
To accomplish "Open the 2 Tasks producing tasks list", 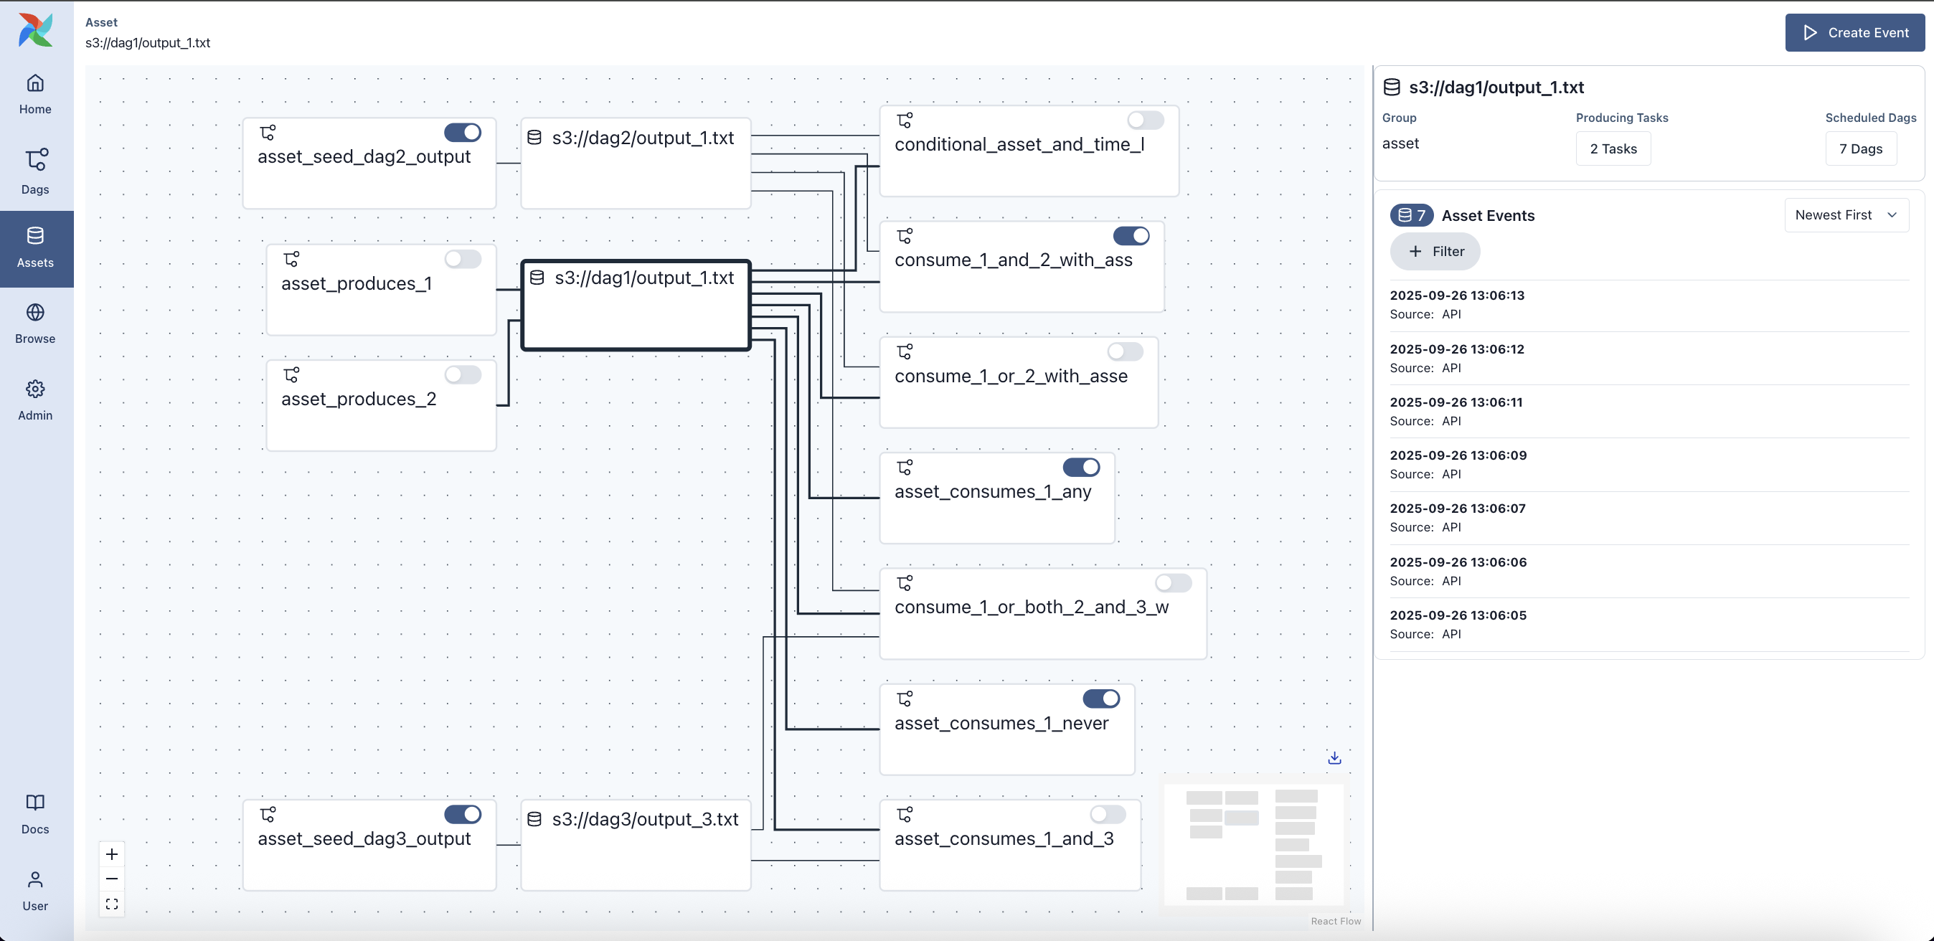I will [x=1612, y=148].
